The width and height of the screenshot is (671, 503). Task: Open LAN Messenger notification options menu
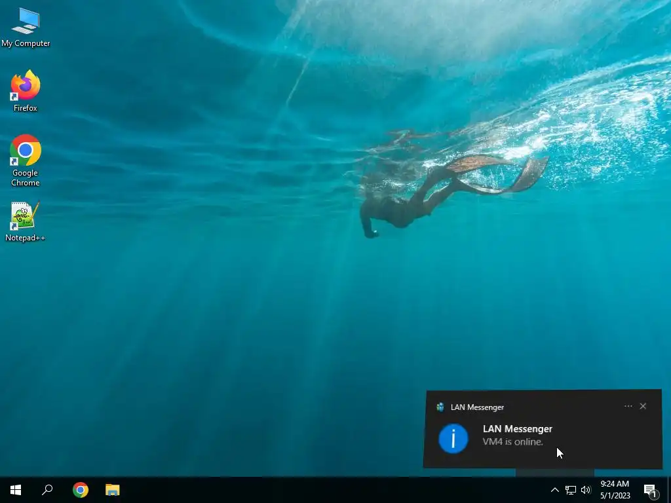[628, 406]
